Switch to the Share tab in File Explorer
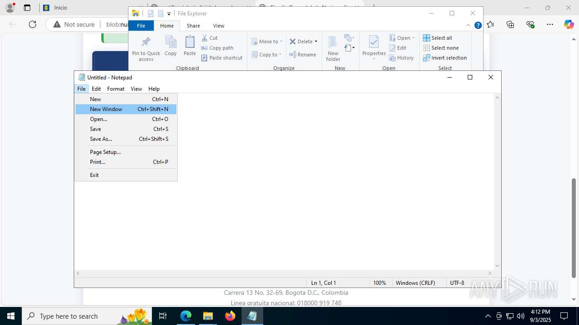Image resolution: width=579 pixels, height=325 pixels. tap(193, 26)
